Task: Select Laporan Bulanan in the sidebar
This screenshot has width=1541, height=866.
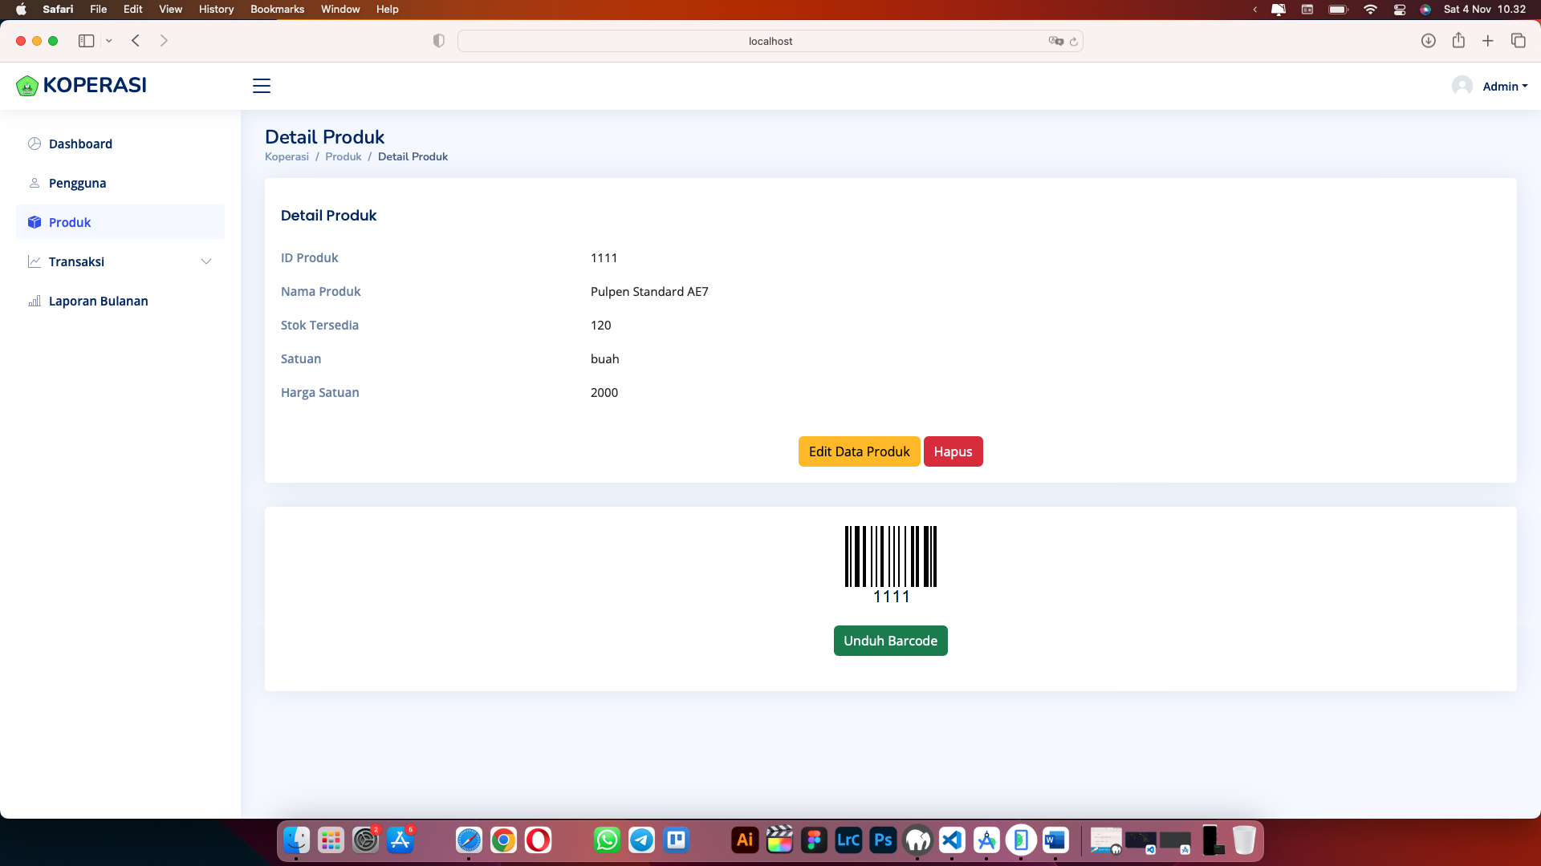Action: [98, 301]
